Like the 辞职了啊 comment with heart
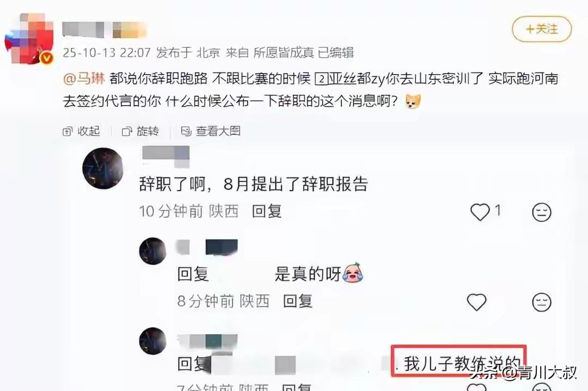The height and width of the screenshot is (391, 588). pyautogui.click(x=480, y=212)
